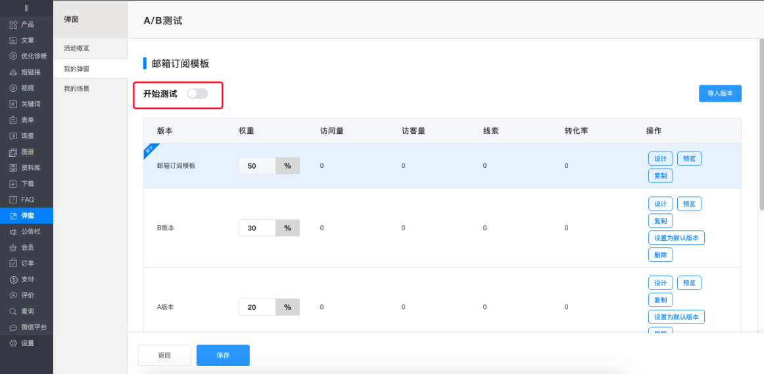The height and width of the screenshot is (374, 764).
Task: Collapse the sidebar with the top handle icon
Action: point(26,9)
